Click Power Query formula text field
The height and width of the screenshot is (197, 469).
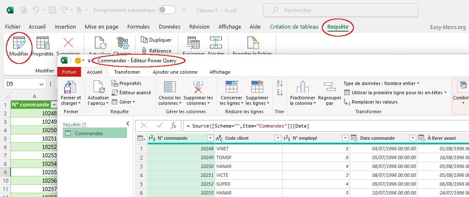[x=326, y=126]
